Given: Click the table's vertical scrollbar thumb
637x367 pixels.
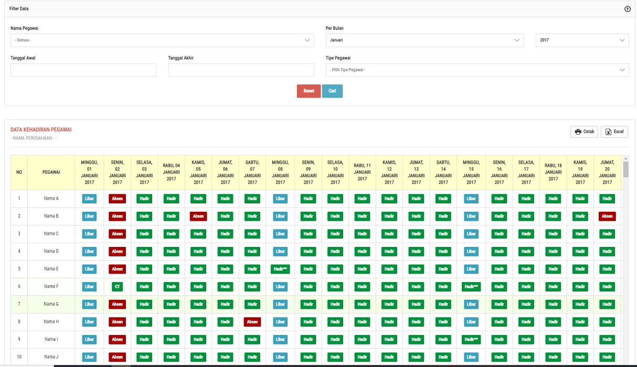Looking at the screenshot, I should 625,169.
